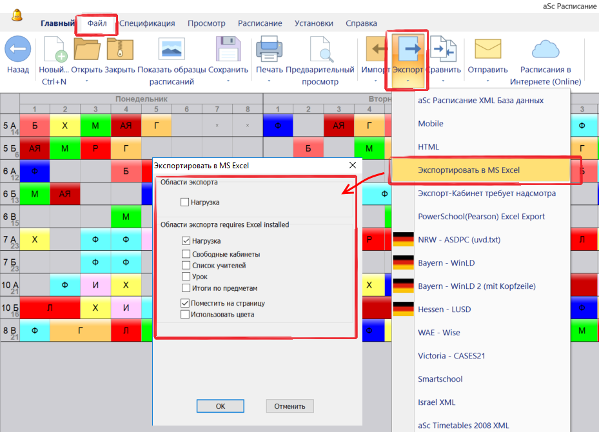Image resolution: width=599 pixels, height=432 pixels.
Task: Open the Спецификация menu tab
Action: click(x=147, y=23)
